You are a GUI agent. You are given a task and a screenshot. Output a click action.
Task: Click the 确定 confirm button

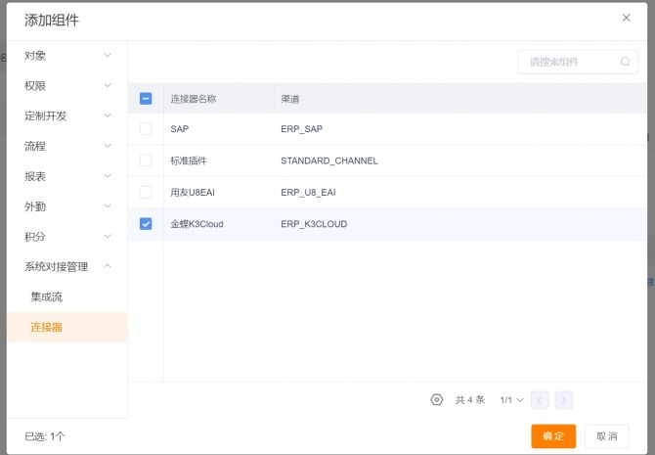click(553, 436)
